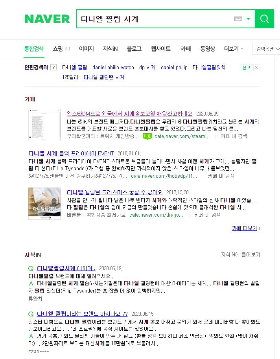Click the A answer icon for 다니엘웰링턴 시계 answer
The width and height of the screenshot is (280, 359).
[31, 284]
